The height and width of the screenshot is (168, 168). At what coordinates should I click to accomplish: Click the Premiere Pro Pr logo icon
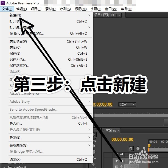pyautogui.click(x=3, y=3)
